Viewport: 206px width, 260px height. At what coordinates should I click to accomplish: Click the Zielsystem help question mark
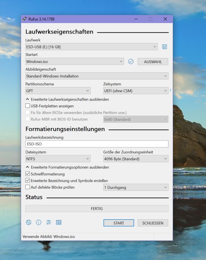click(170, 91)
